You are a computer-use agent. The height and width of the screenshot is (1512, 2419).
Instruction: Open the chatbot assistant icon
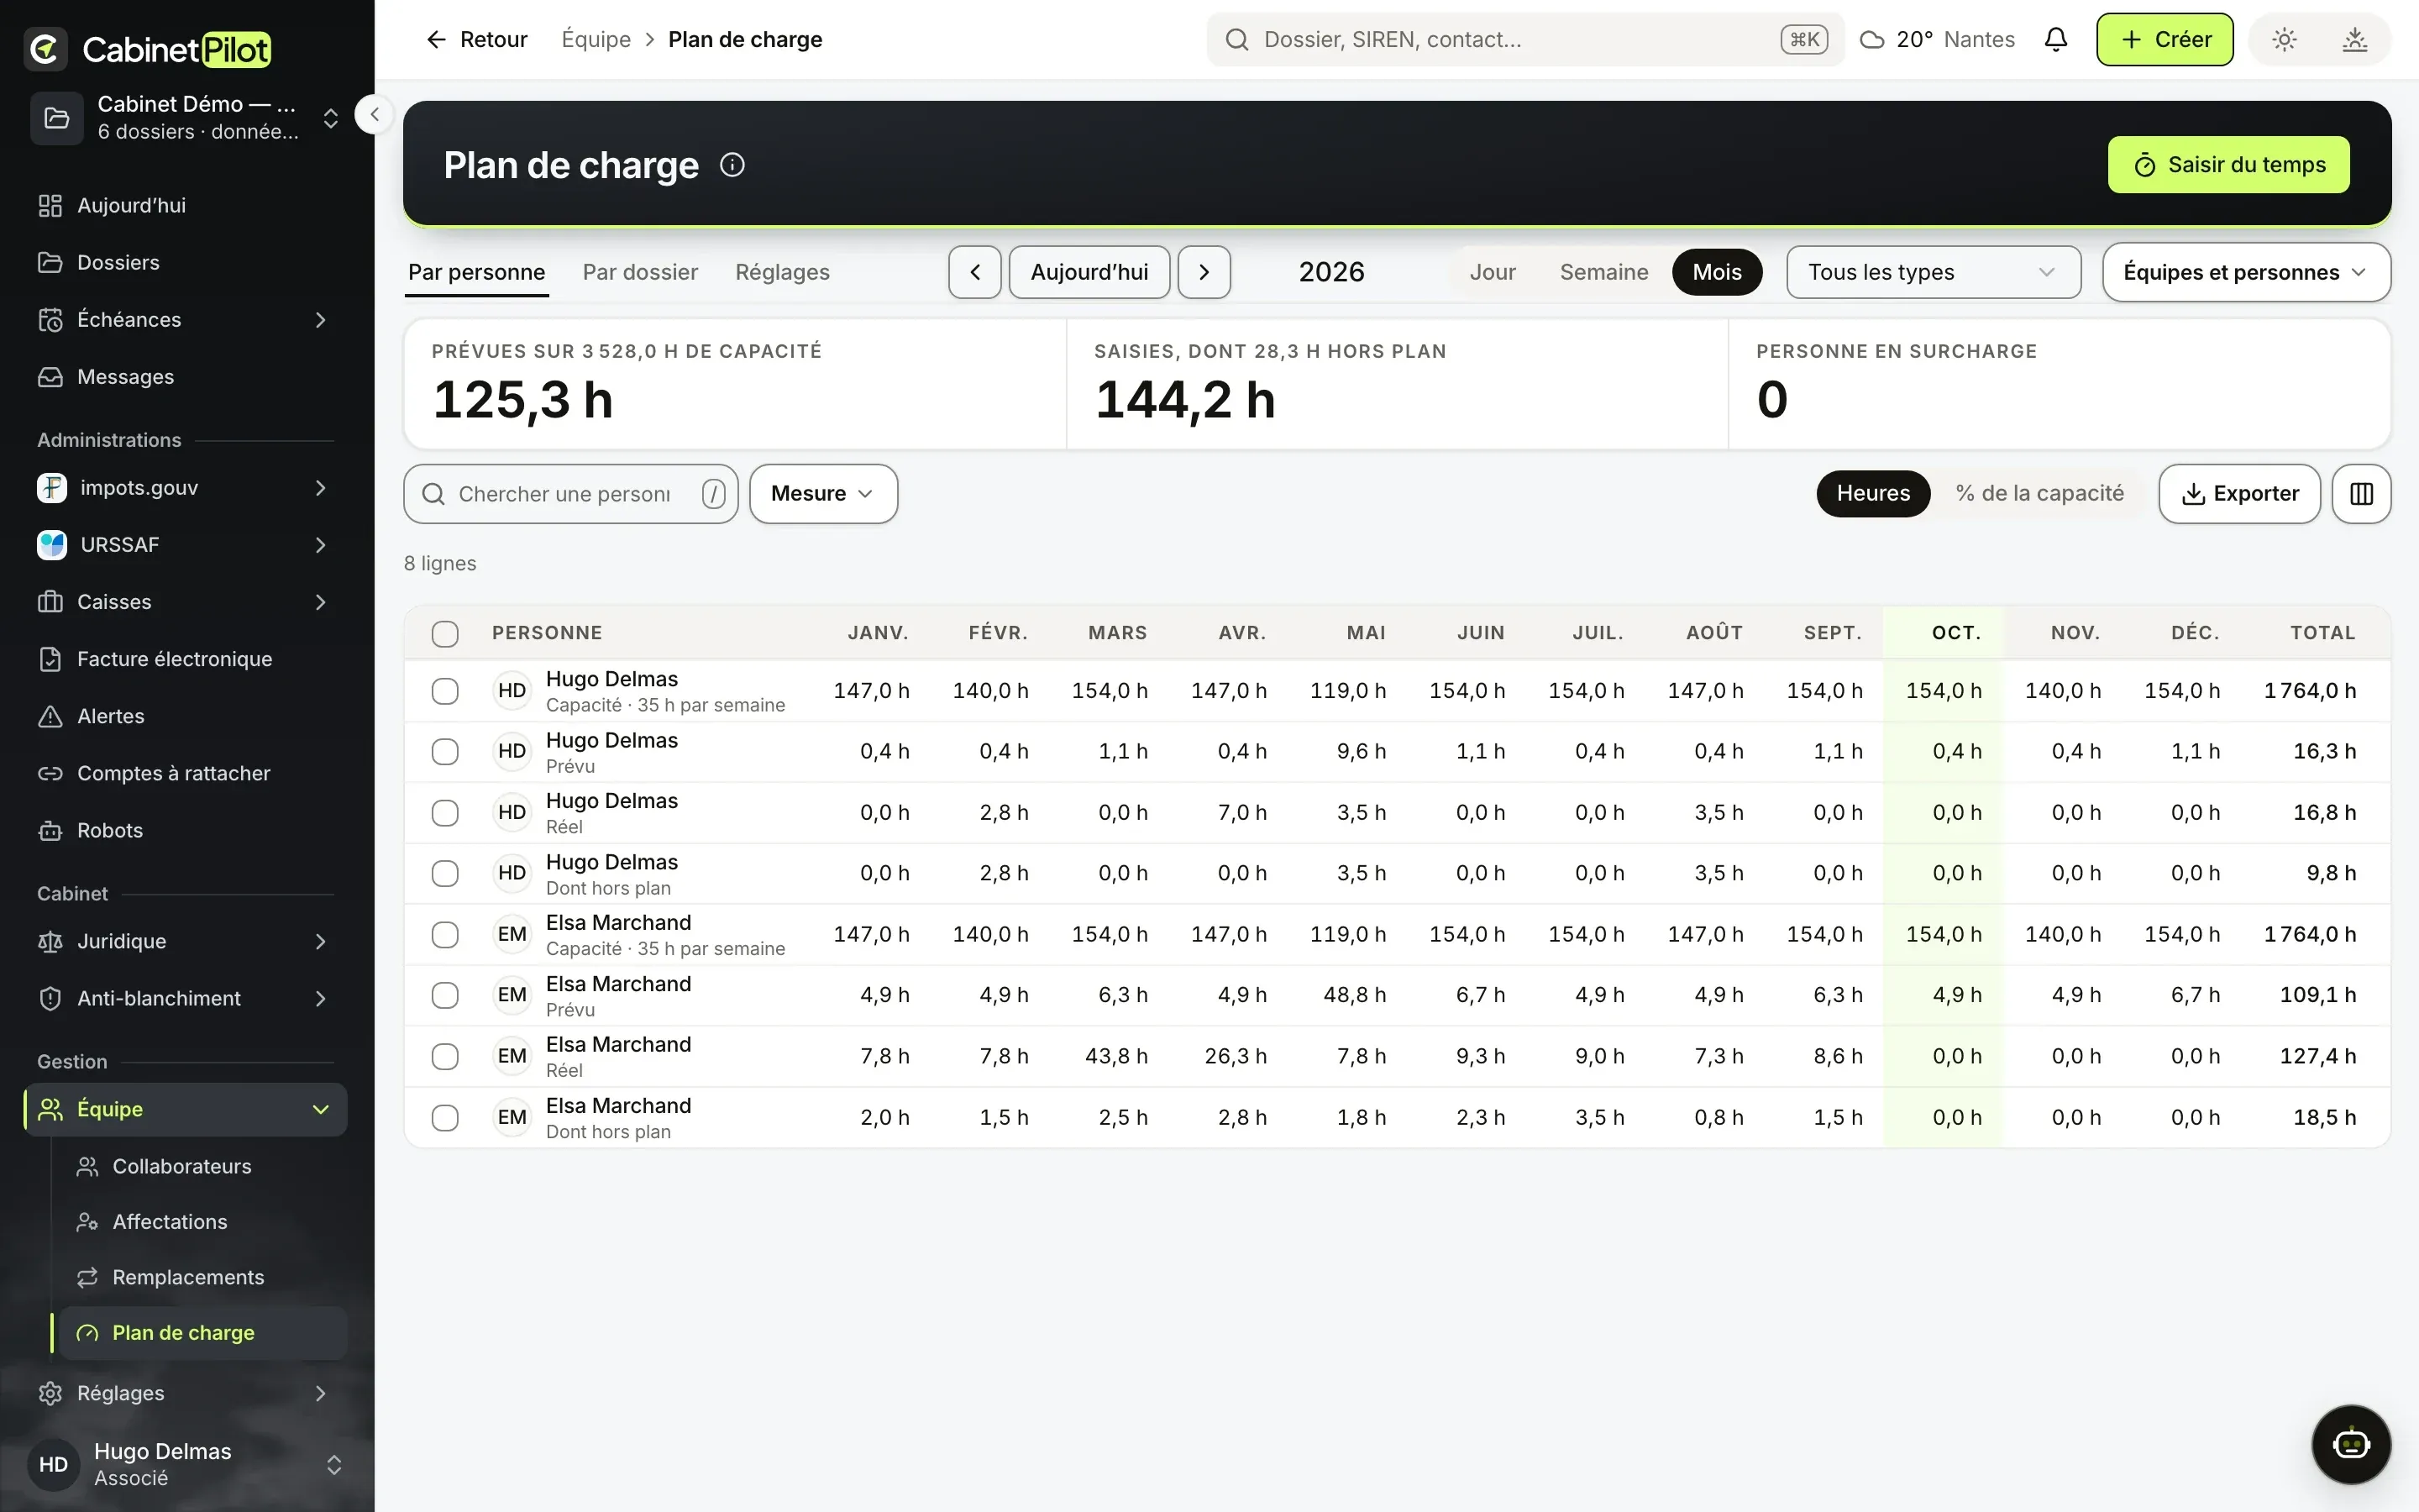pos(2351,1444)
